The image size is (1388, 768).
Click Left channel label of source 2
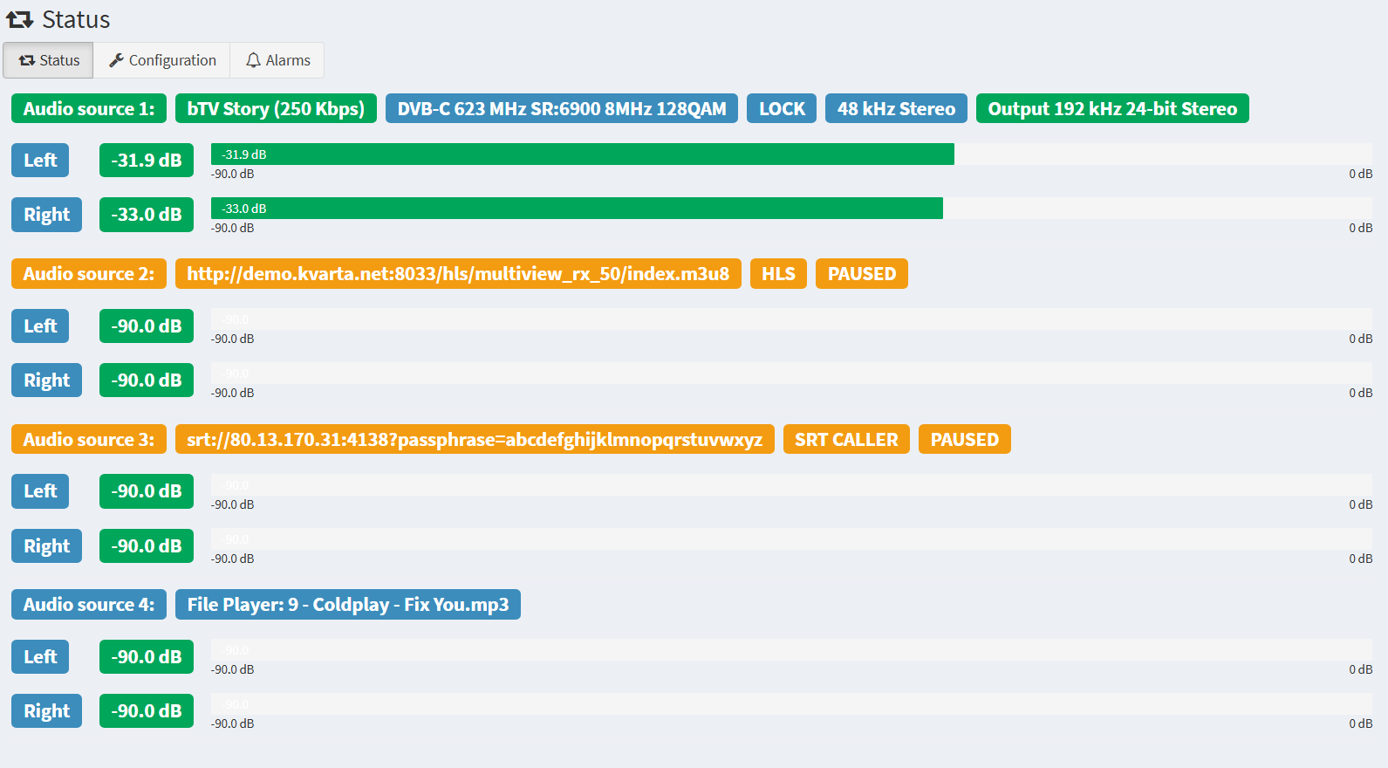tap(40, 326)
